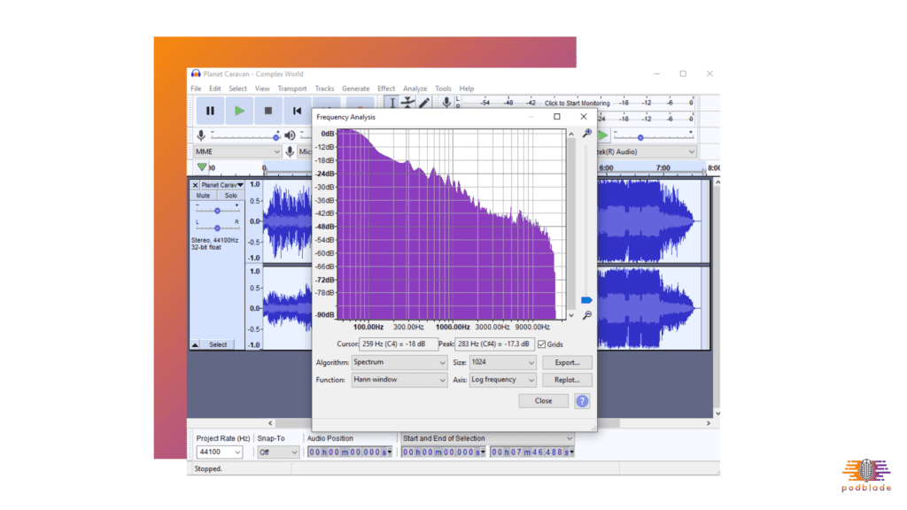Click the track's Select button
Screen dimensions: 907x510
pyautogui.click(x=218, y=344)
